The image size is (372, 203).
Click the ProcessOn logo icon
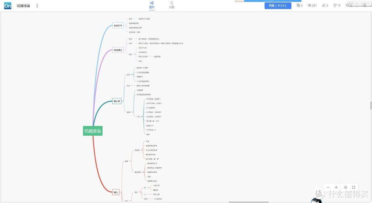(8, 6)
